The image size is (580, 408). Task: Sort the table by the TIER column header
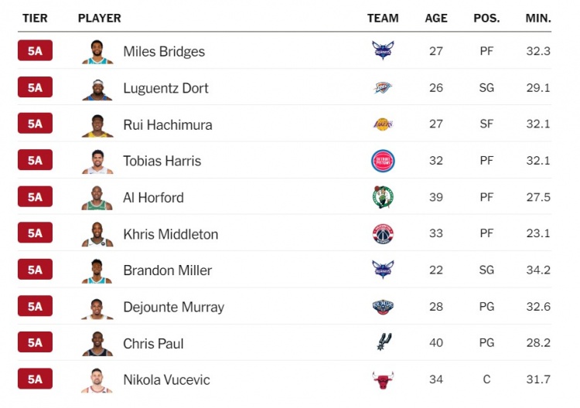(x=35, y=18)
